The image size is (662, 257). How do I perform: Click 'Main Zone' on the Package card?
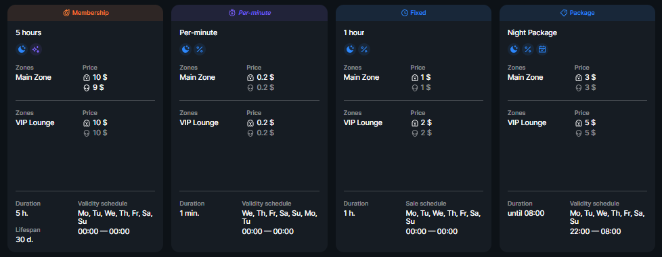click(525, 78)
